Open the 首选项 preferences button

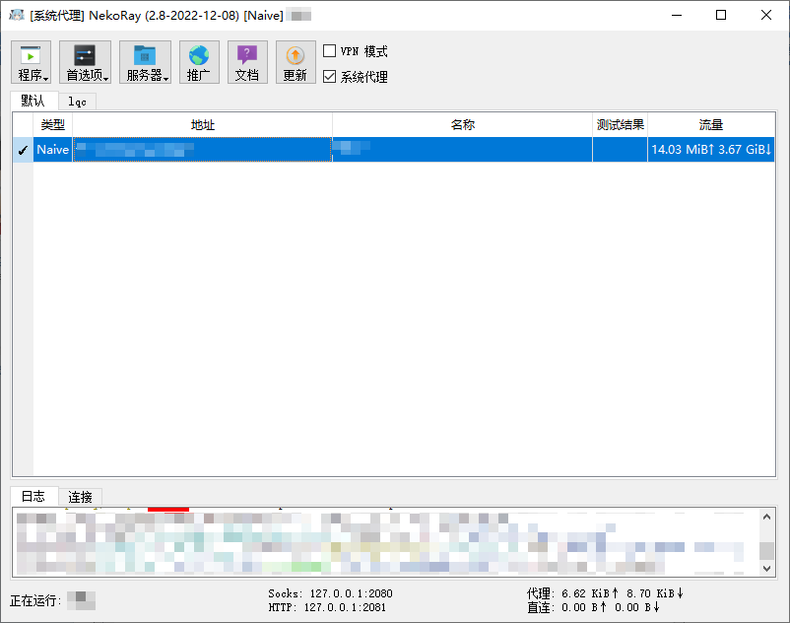[85, 62]
